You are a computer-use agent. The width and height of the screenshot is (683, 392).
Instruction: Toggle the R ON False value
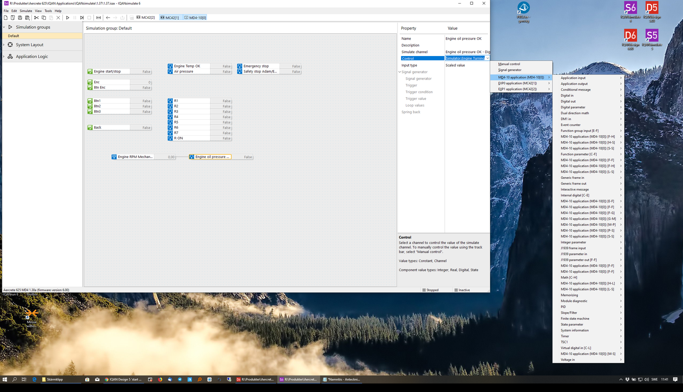coord(221,138)
